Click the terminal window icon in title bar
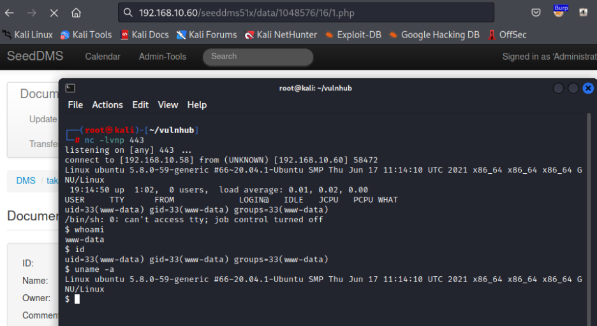Viewport: 597px width, 326px height. point(70,88)
